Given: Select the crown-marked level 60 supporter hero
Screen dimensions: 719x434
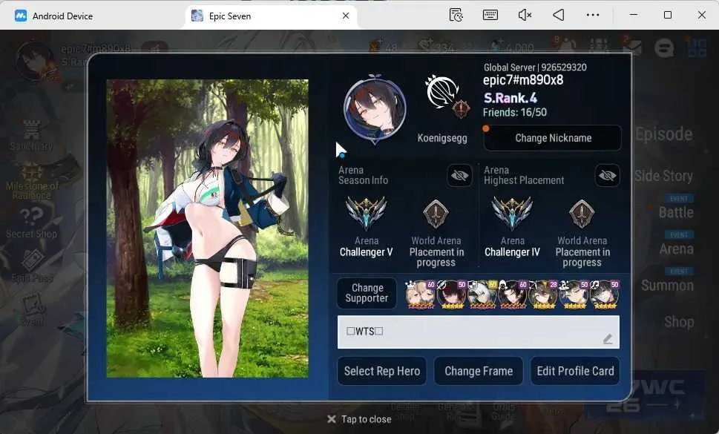Looking at the screenshot, I should click(421, 294).
